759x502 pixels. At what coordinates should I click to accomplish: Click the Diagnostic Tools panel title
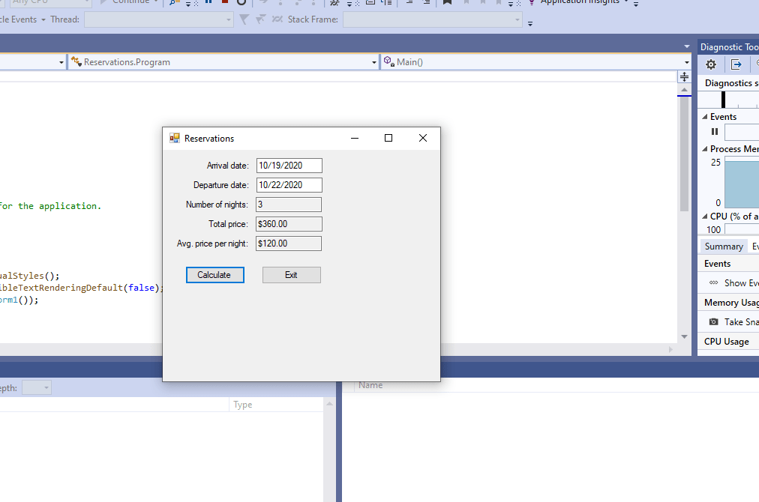[729, 47]
